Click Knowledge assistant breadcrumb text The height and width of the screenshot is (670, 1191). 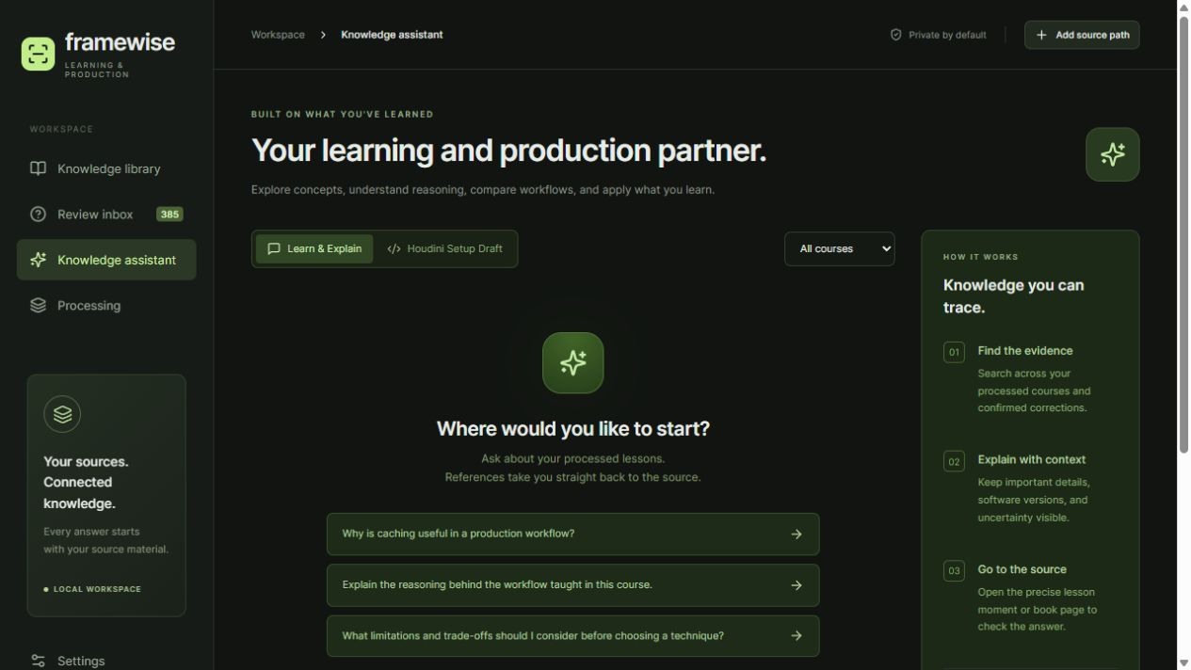click(392, 35)
